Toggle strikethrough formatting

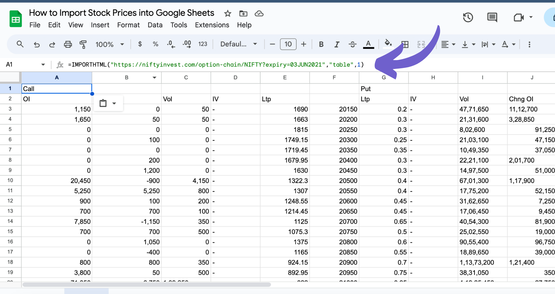click(x=352, y=44)
